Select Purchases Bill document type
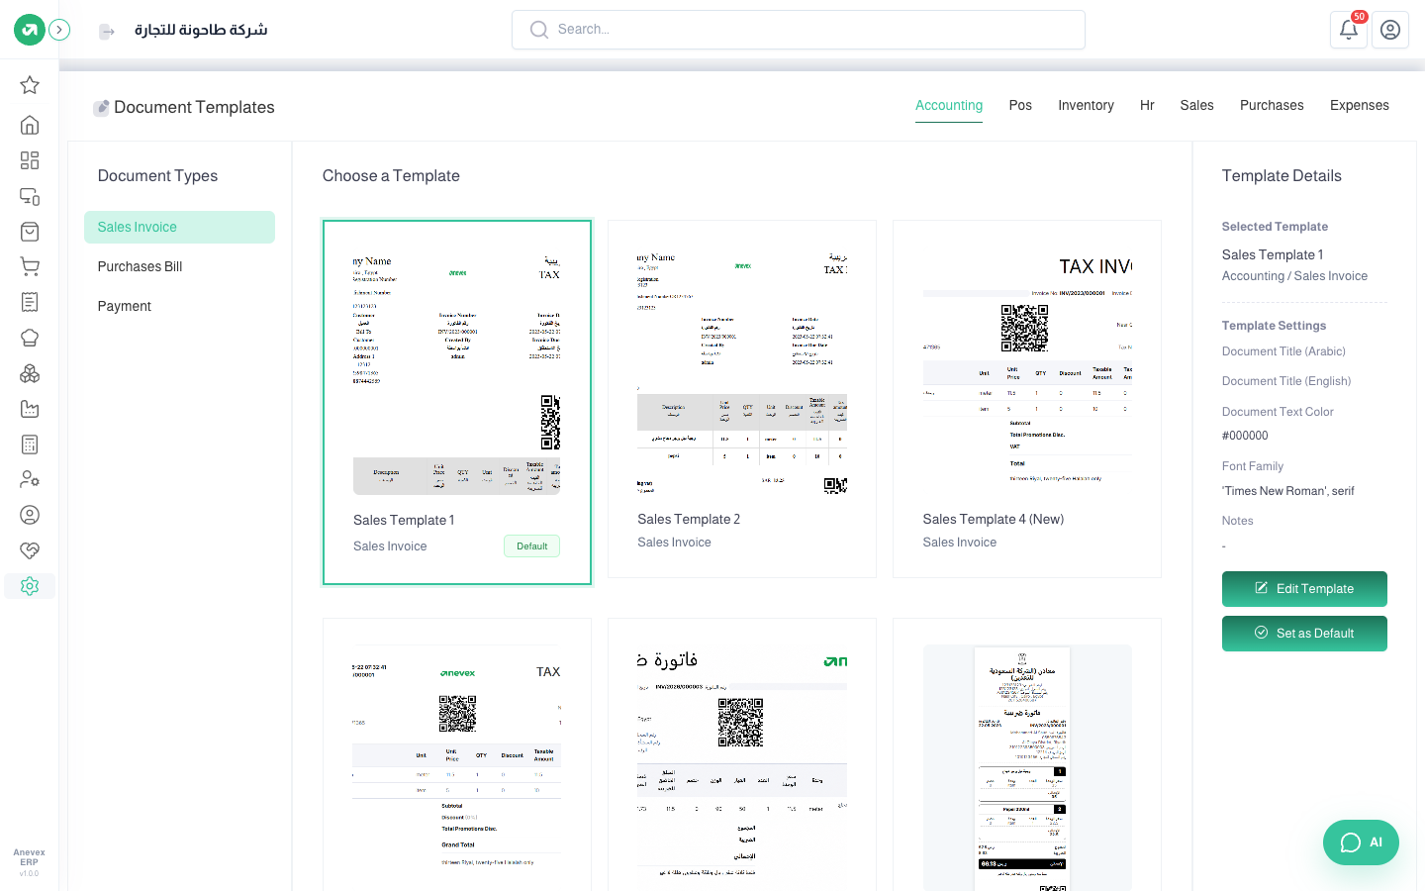Viewport: 1425px width, 891px height. tap(179, 266)
